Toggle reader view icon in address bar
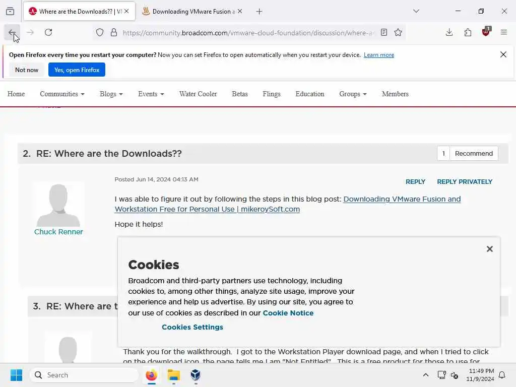 (383, 32)
